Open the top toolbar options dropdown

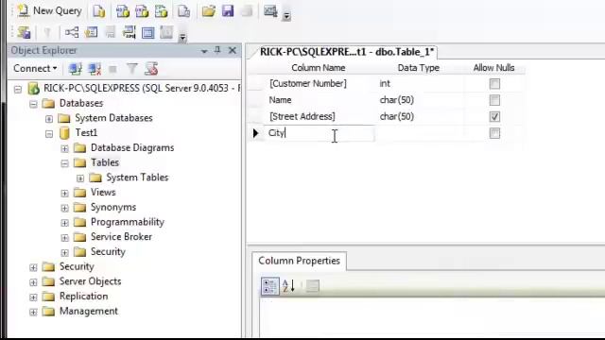coord(286,16)
